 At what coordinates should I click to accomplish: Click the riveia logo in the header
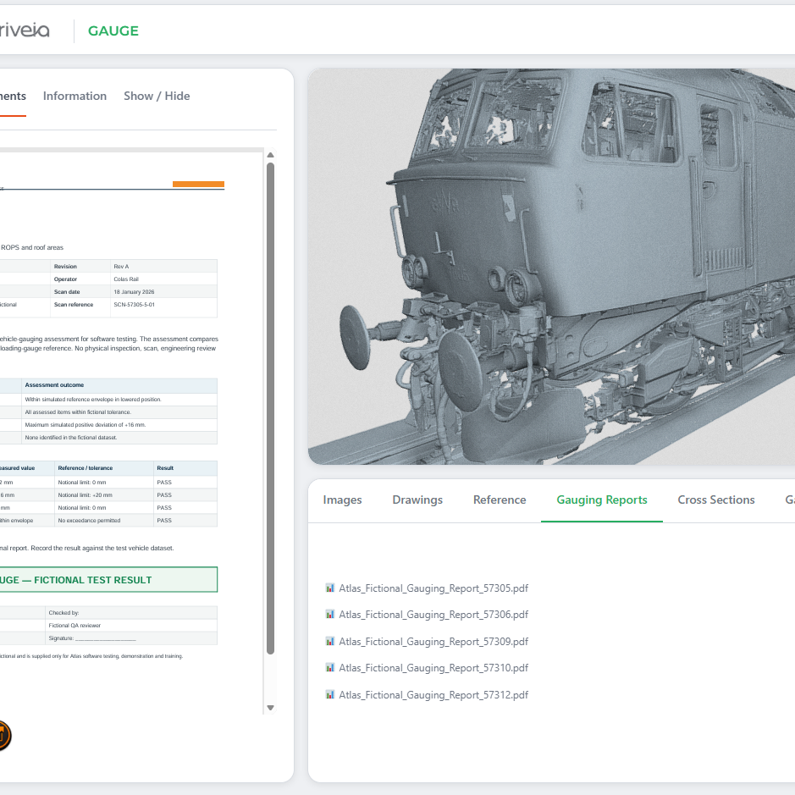25,30
